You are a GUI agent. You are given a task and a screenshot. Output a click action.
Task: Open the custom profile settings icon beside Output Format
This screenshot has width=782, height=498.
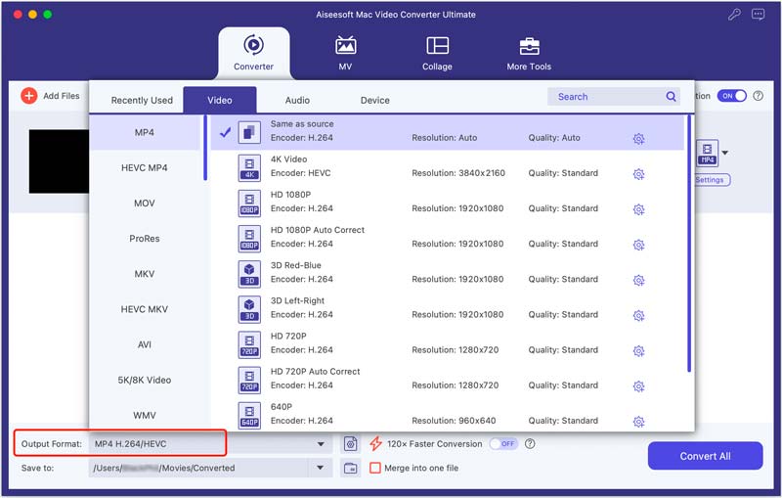coord(351,443)
